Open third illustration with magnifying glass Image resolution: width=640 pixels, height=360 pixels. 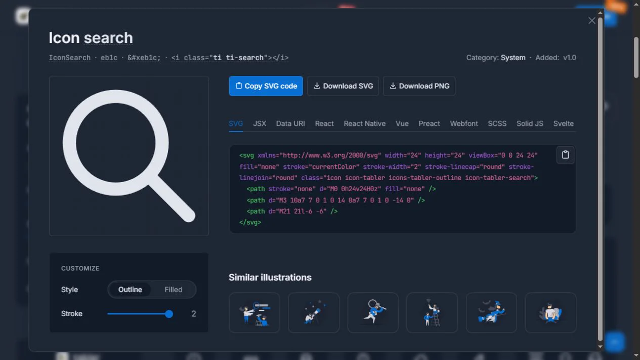373,312
